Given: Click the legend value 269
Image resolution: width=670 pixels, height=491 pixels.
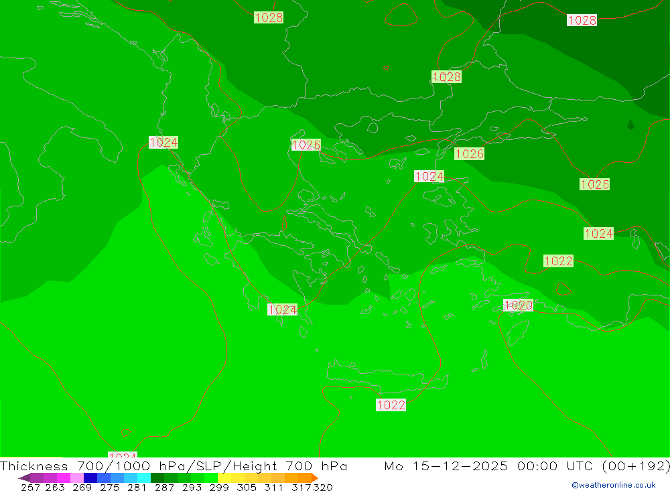Looking at the screenshot, I should pos(82,488).
